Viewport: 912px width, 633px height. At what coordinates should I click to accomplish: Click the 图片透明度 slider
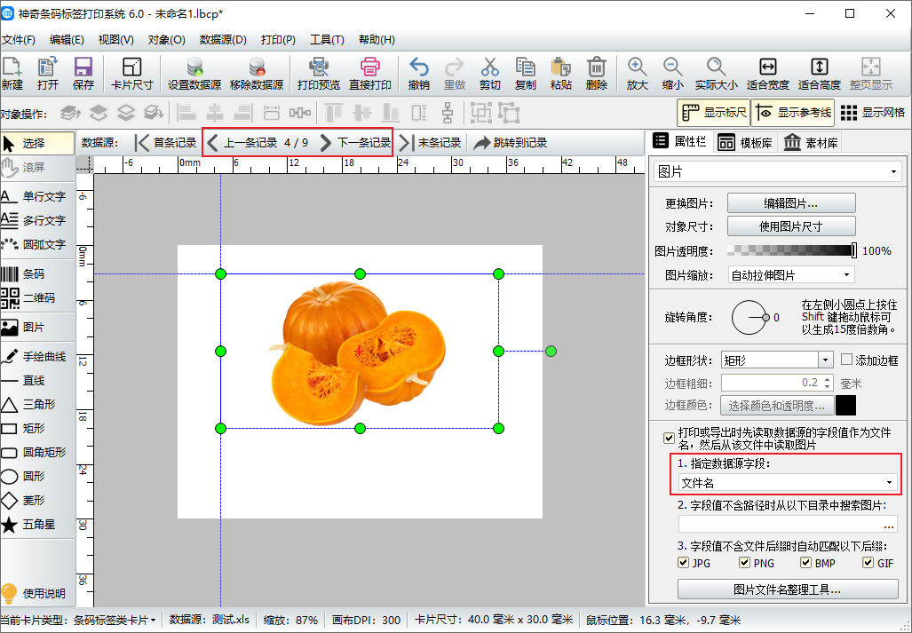point(791,251)
